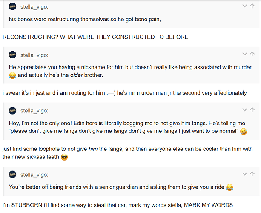This screenshot has height=213, width=261.
Task: Expand the nickname quote using its chevron
Action: 245,54
